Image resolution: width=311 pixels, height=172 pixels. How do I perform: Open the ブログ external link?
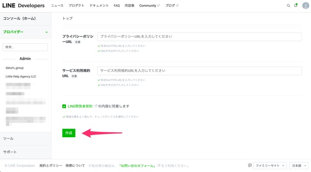(172, 5)
